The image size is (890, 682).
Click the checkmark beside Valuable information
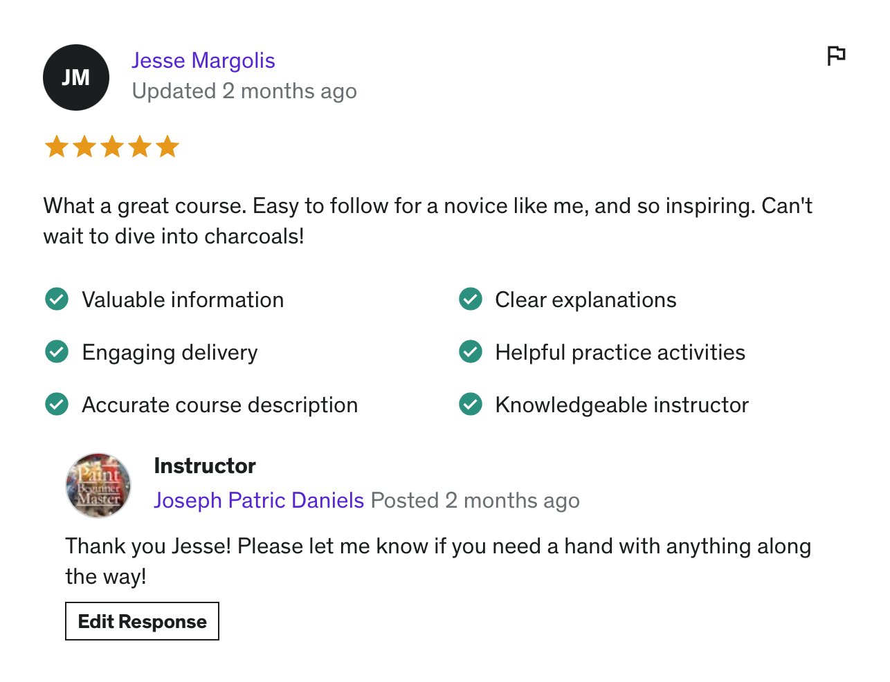pos(57,299)
